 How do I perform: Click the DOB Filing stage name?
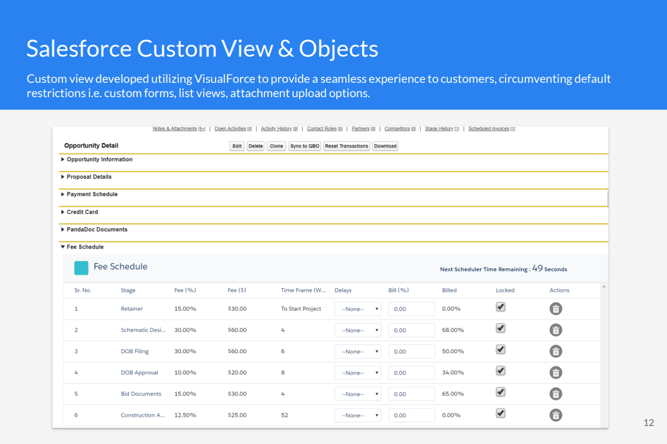click(135, 351)
